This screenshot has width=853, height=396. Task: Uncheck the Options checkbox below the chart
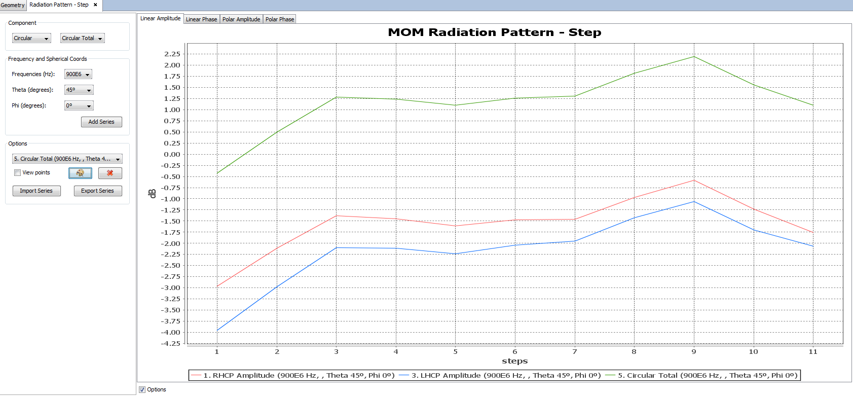pos(142,390)
